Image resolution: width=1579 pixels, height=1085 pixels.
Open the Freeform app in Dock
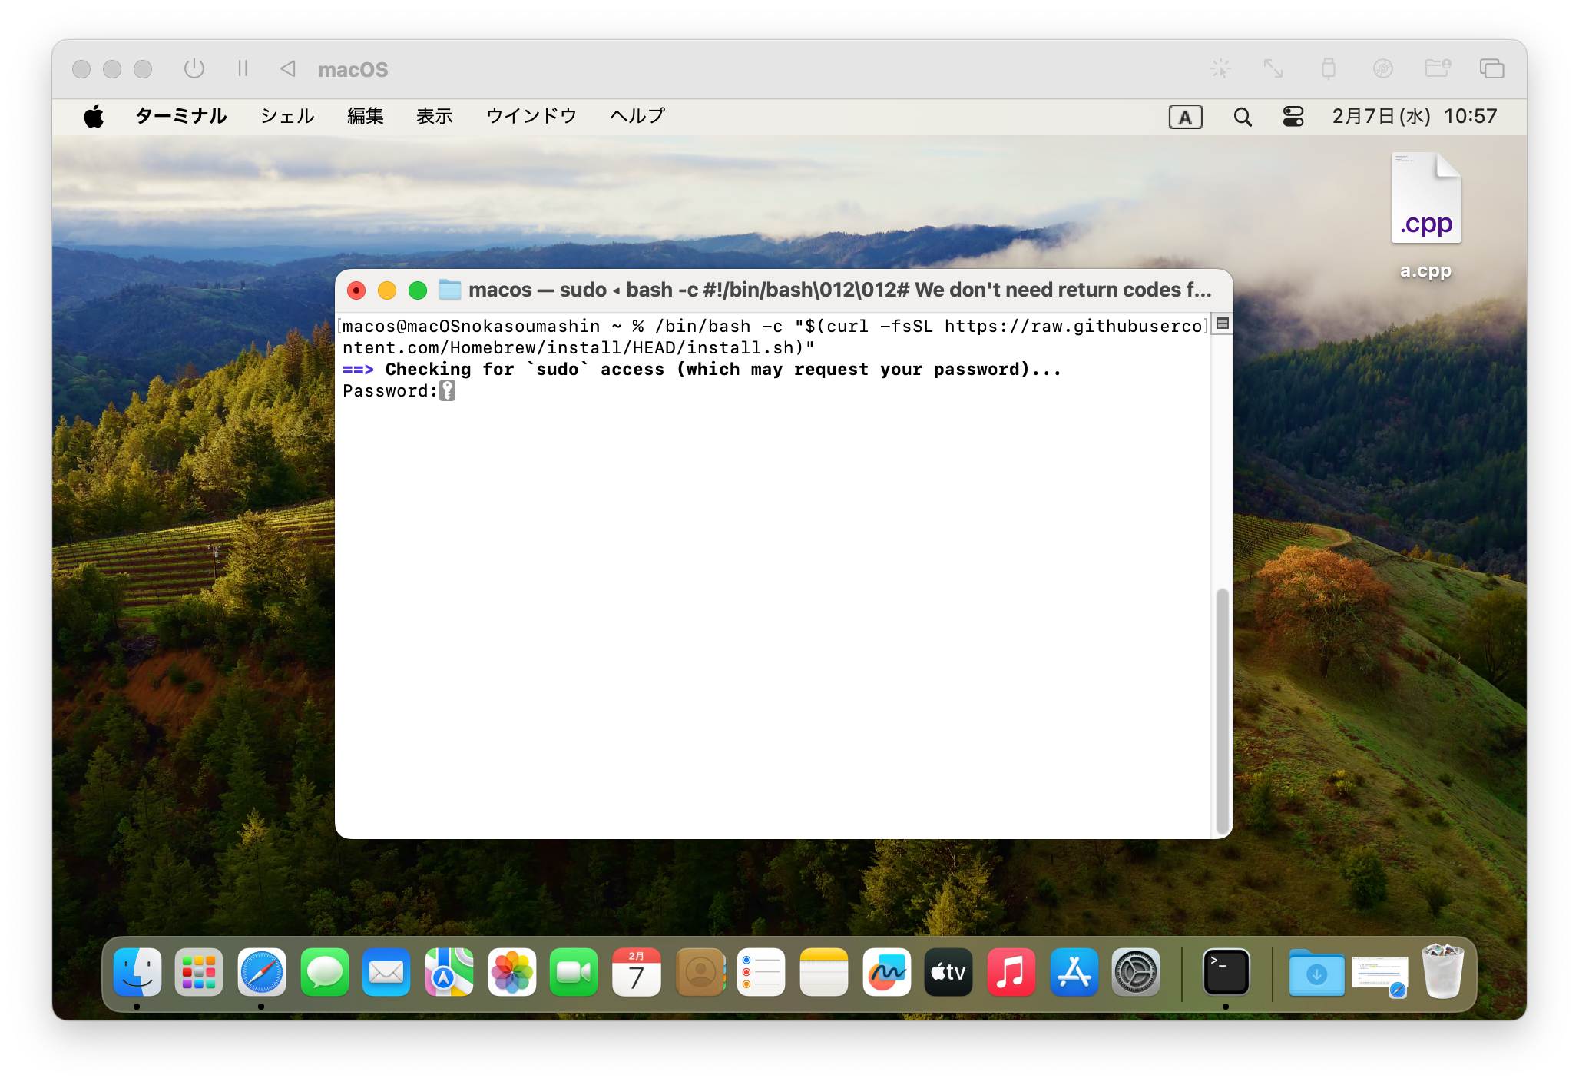(886, 973)
